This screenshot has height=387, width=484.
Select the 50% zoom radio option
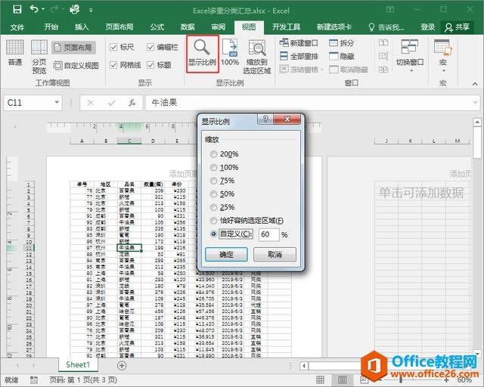(213, 193)
